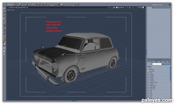This screenshot has width=174, height=104.
Task: Select the arrow Move/Select tool in left toolbar
Action: (4, 9)
